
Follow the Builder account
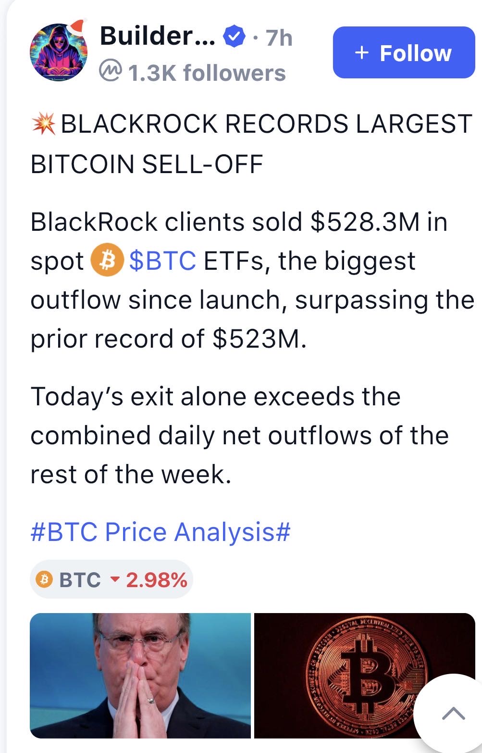pos(404,52)
